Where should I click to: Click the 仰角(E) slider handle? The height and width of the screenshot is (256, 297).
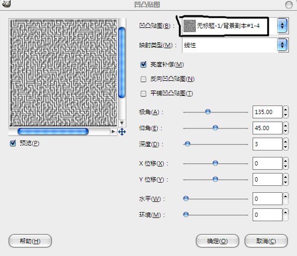pyautogui.click(x=215, y=128)
